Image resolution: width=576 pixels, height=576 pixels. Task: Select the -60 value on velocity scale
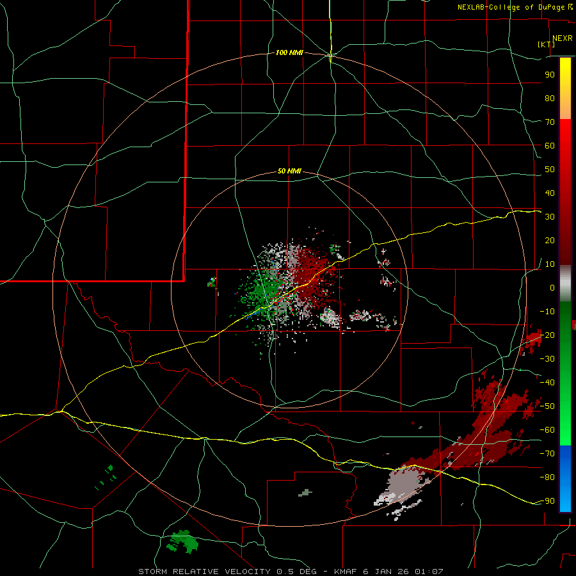[547, 430]
